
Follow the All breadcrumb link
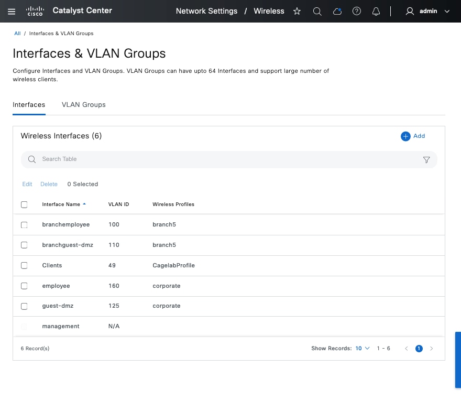[17, 34]
